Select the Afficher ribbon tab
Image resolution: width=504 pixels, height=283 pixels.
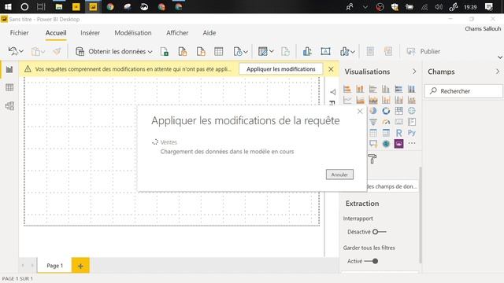(x=177, y=33)
